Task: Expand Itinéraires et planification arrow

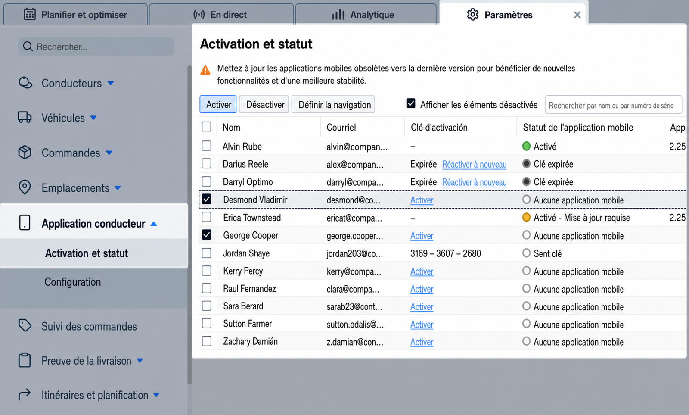Action: 156,395
